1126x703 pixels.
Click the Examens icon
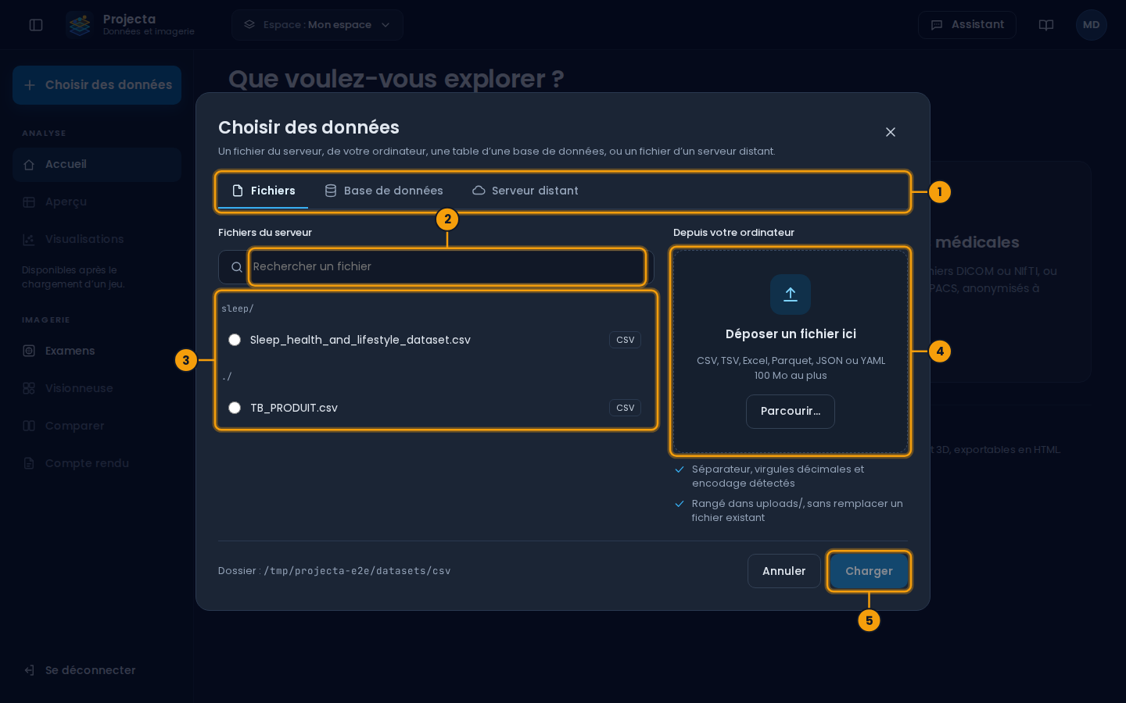29,351
